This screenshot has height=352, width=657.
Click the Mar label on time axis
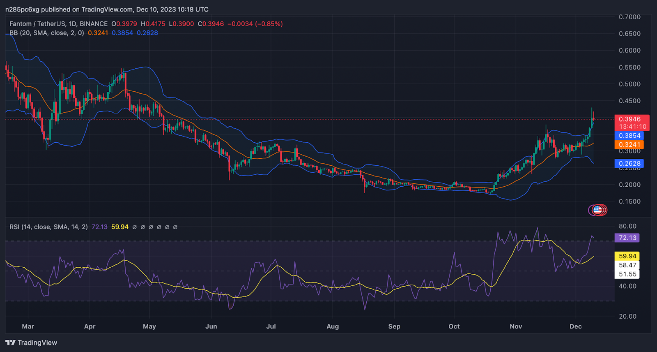pos(28,327)
